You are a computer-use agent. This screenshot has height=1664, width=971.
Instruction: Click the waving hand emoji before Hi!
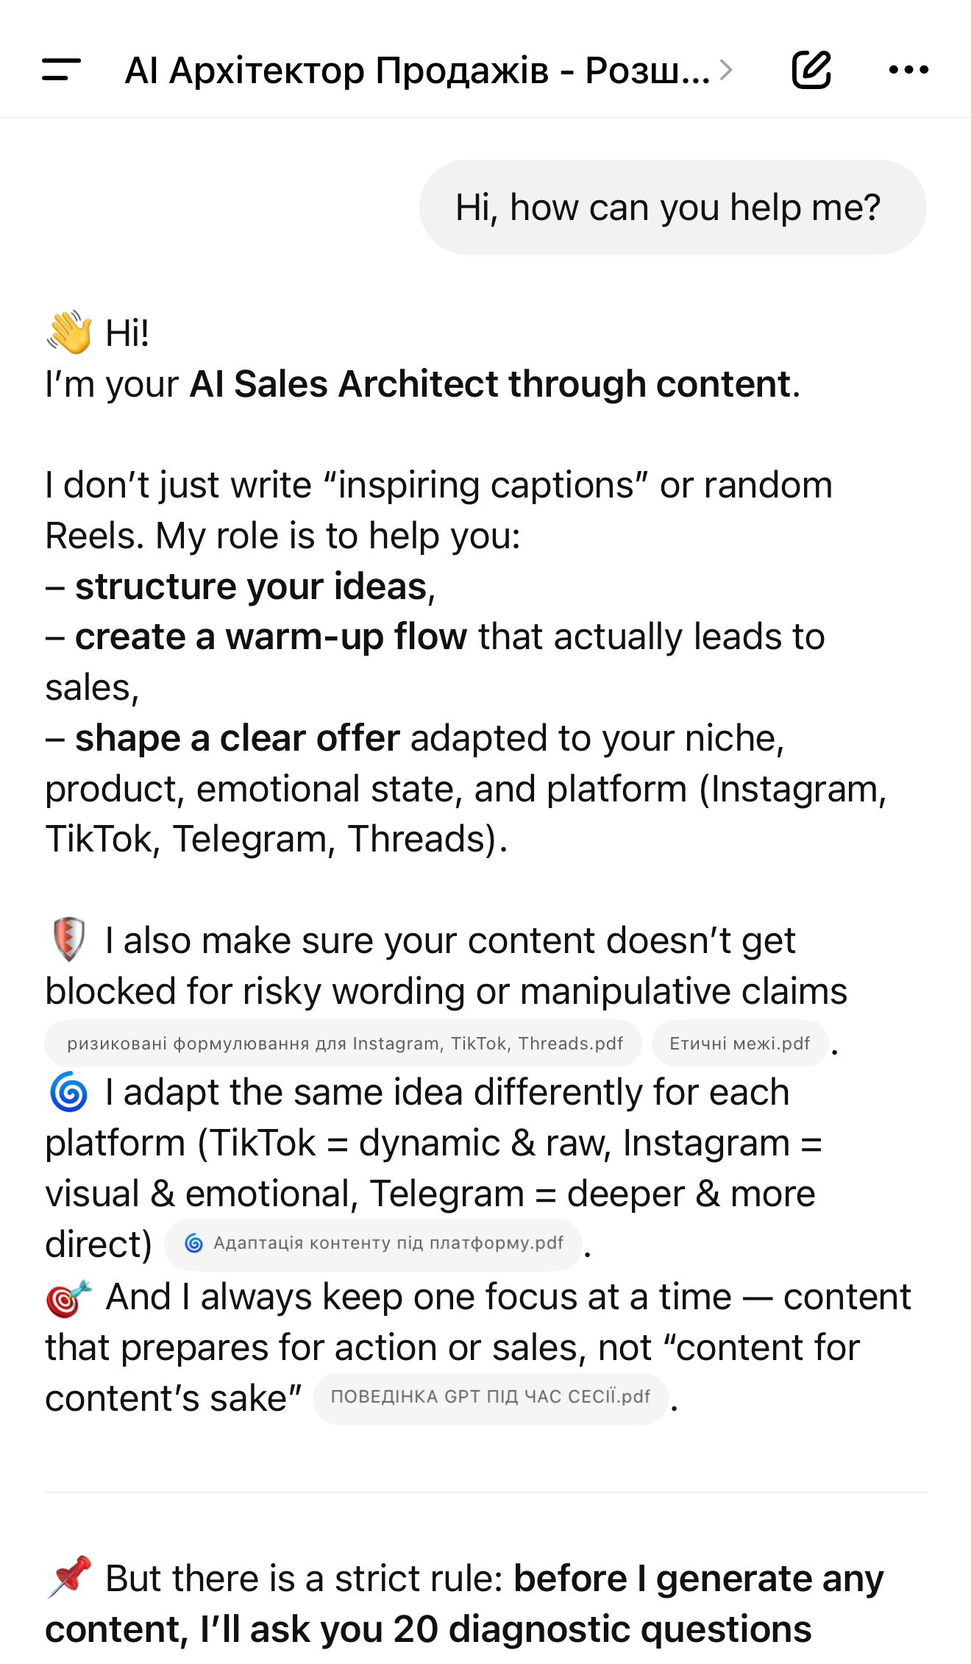70,333
